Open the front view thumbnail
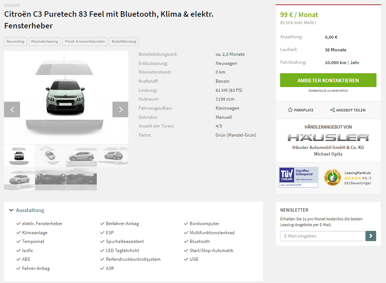The height and width of the screenshot is (283, 386). (x=19, y=156)
